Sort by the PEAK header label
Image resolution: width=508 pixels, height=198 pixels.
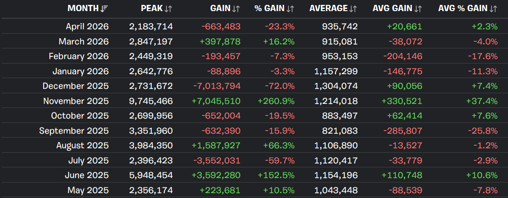coord(152,9)
